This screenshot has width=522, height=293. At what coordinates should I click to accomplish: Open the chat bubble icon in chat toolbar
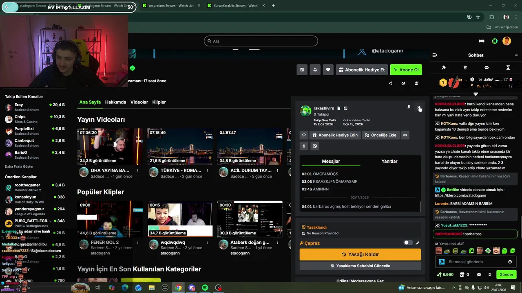point(487,68)
